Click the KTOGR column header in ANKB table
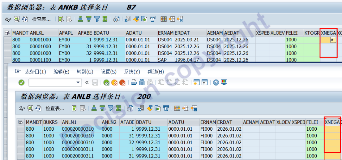Viewport: 342px width, 160px height. click(x=312, y=33)
